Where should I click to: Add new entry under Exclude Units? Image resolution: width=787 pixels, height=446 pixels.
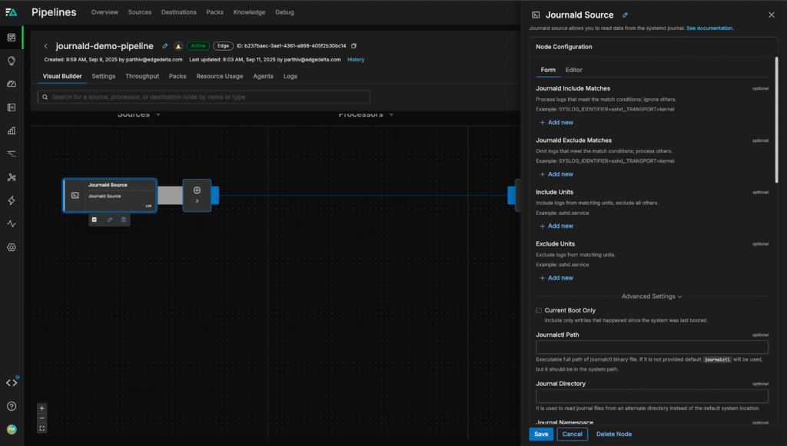pyautogui.click(x=556, y=278)
